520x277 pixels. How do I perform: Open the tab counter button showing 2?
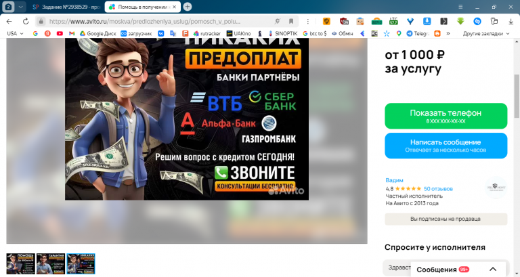(x=9, y=7)
